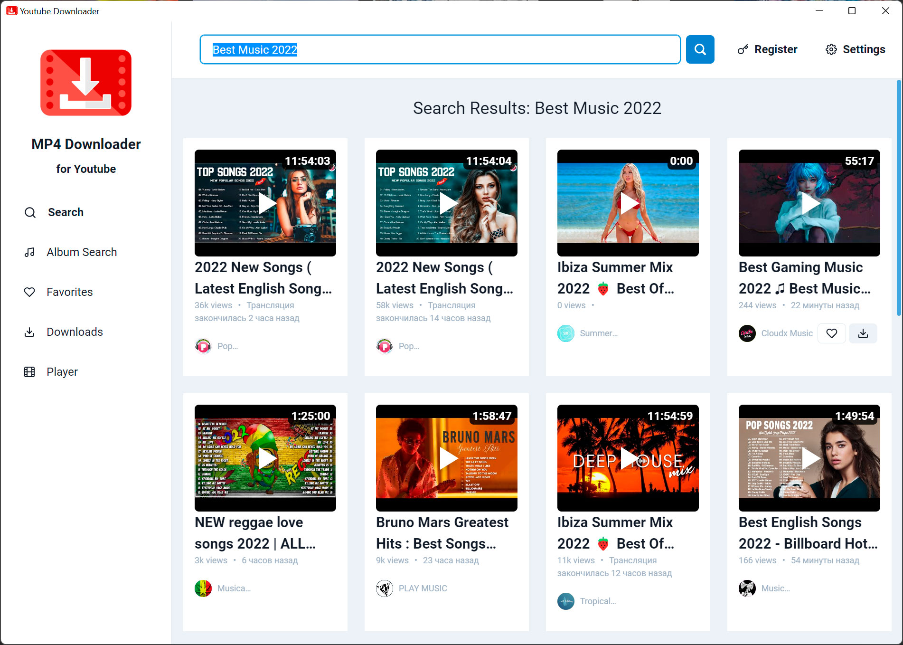This screenshot has width=903, height=645.
Task: Download Best Gaming Music 2022
Action: point(863,333)
